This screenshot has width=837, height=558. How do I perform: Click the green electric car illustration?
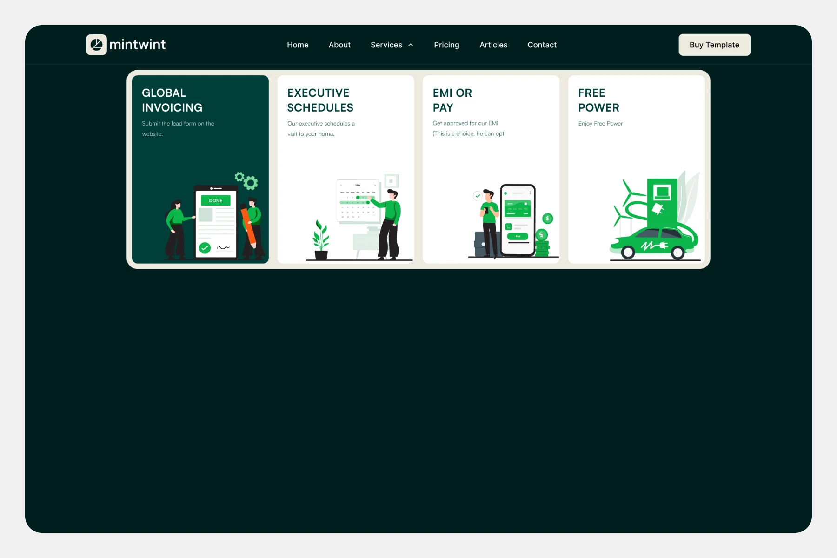click(653, 242)
